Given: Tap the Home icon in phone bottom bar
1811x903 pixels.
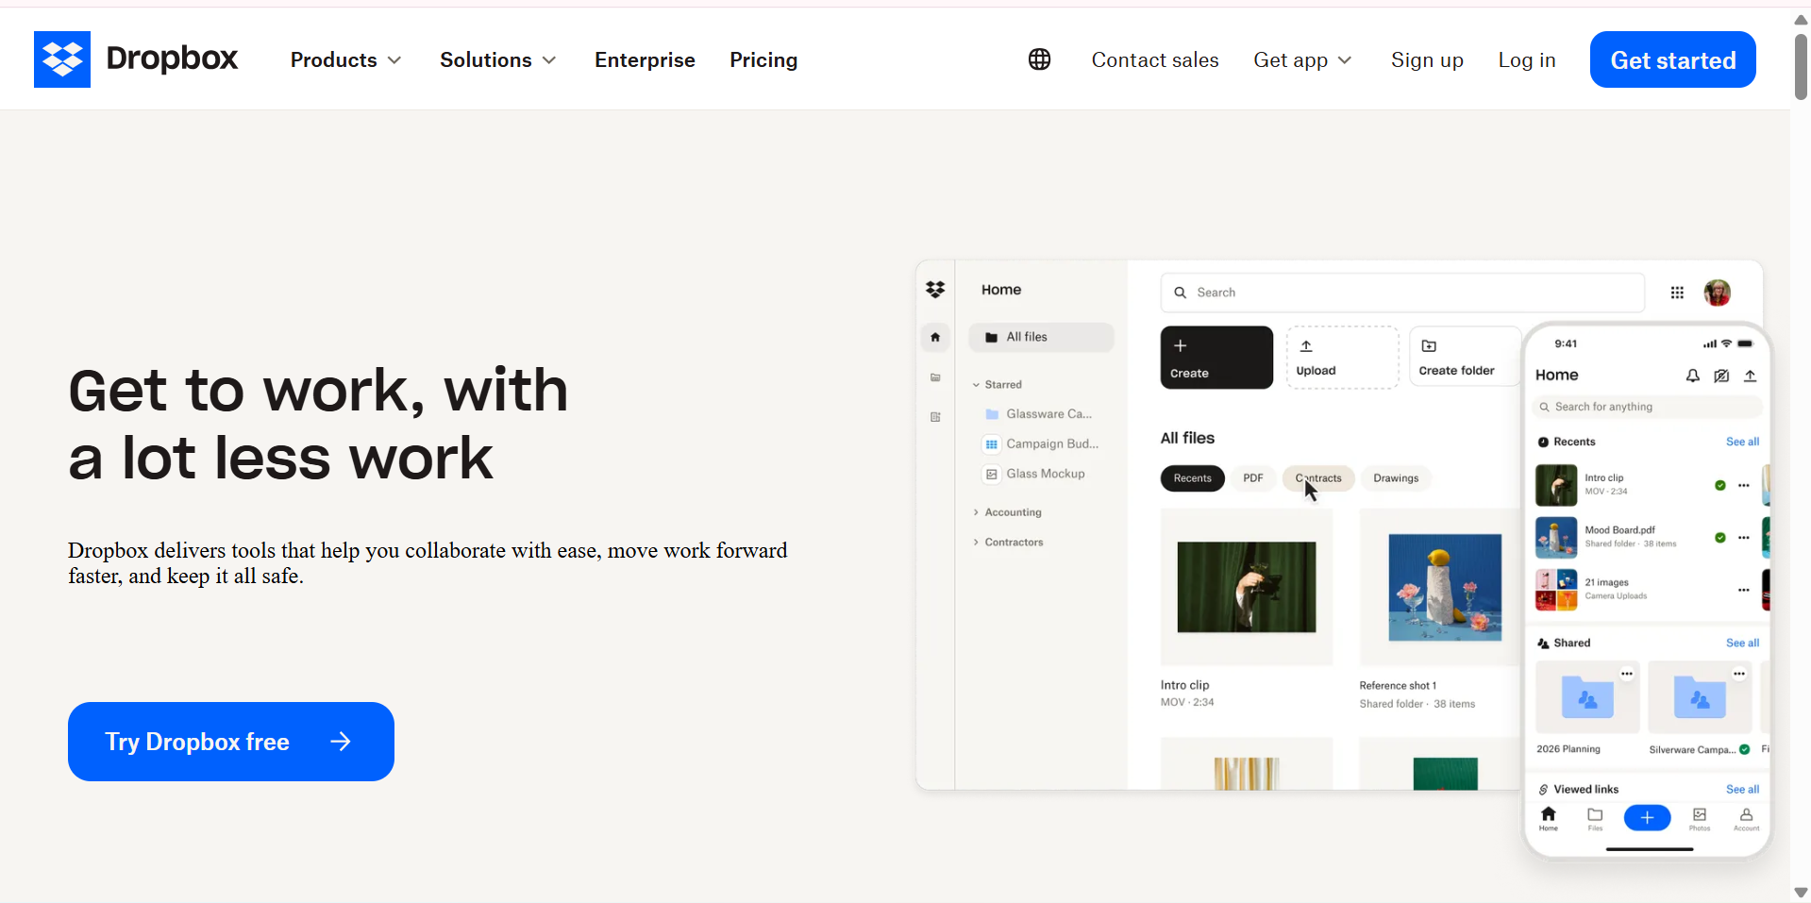Looking at the screenshot, I should click(x=1549, y=818).
